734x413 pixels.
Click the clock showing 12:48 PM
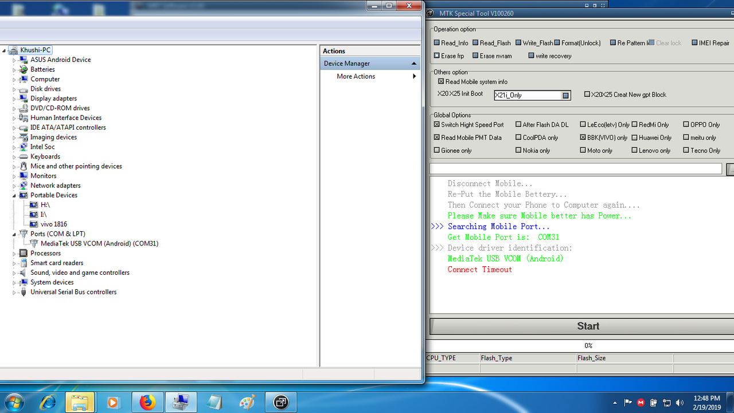[x=706, y=398]
